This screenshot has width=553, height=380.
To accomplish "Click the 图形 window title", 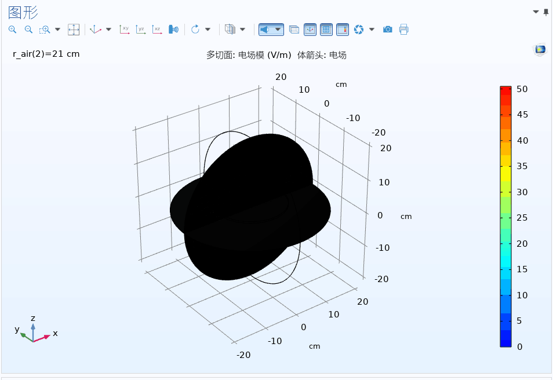I will pyautogui.click(x=23, y=13).
